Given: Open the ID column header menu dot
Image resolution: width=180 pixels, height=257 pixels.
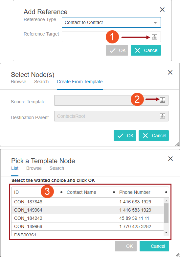Looking at the screenshot, I should pos(61,192).
